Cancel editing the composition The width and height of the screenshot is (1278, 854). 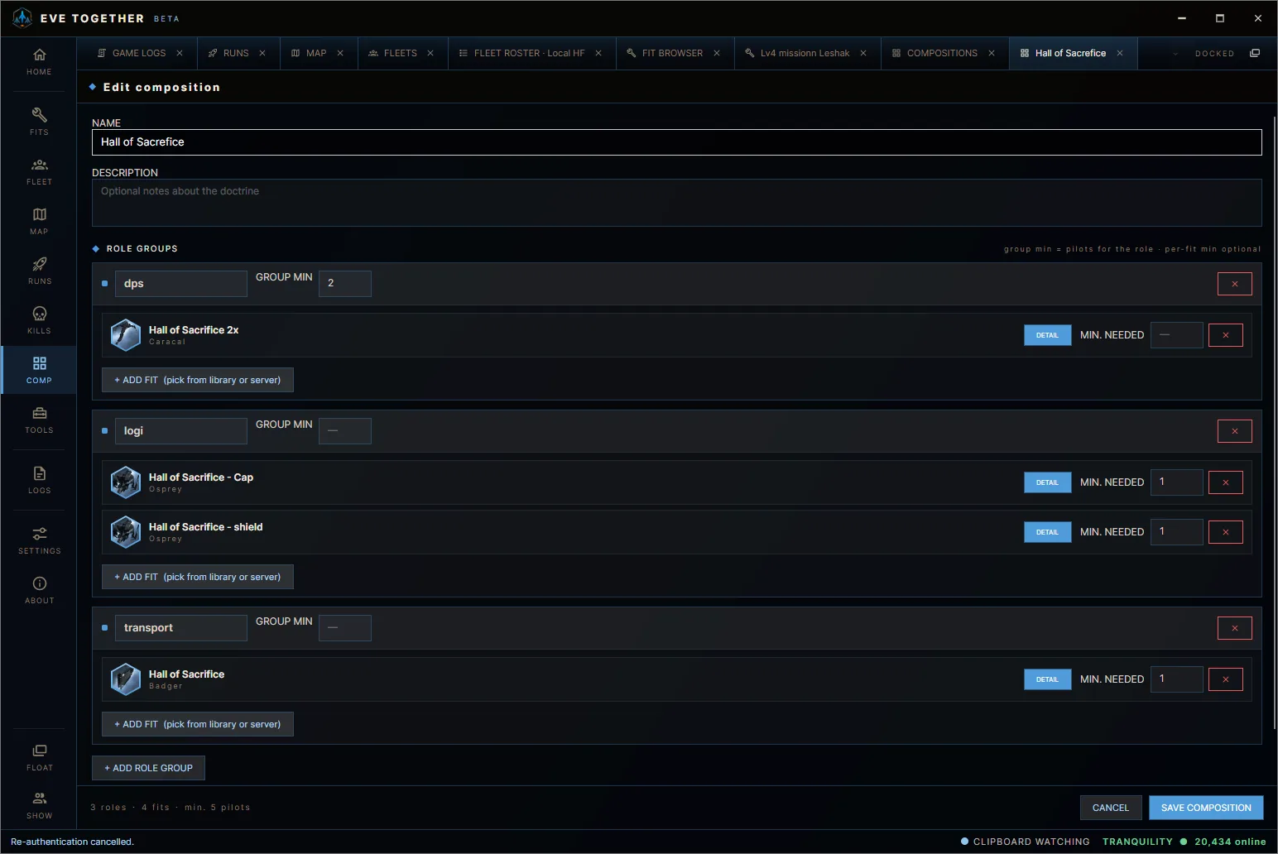tap(1111, 808)
